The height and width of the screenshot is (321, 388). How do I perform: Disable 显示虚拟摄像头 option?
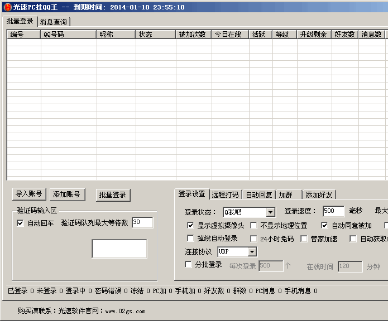(x=191, y=226)
